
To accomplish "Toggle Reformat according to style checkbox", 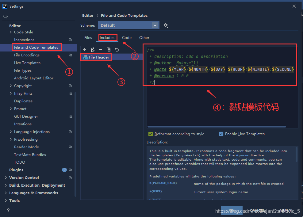I will pyautogui.click(x=151, y=134).
